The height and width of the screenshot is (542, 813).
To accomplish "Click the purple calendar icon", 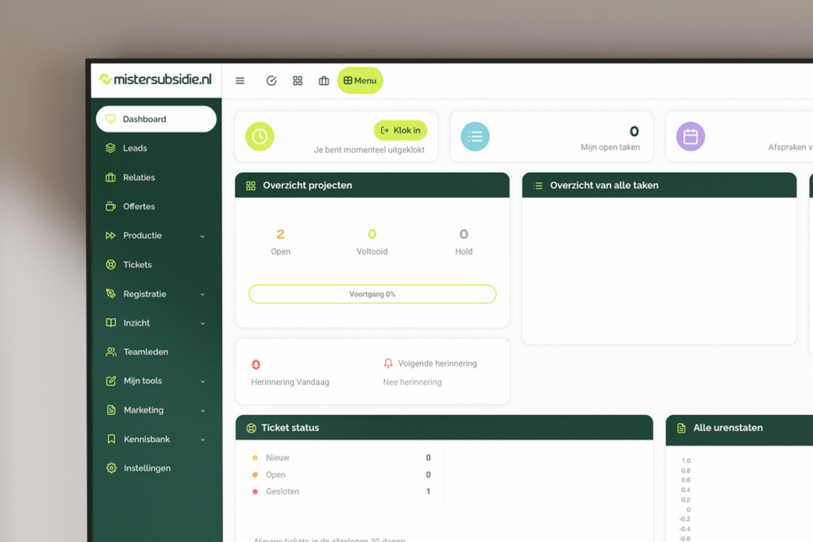I will click(690, 136).
